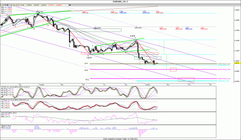Image resolution: width=241 pixels, height=140 pixels.
Task: Click the "2 or B" wave label
Action: point(133,36)
